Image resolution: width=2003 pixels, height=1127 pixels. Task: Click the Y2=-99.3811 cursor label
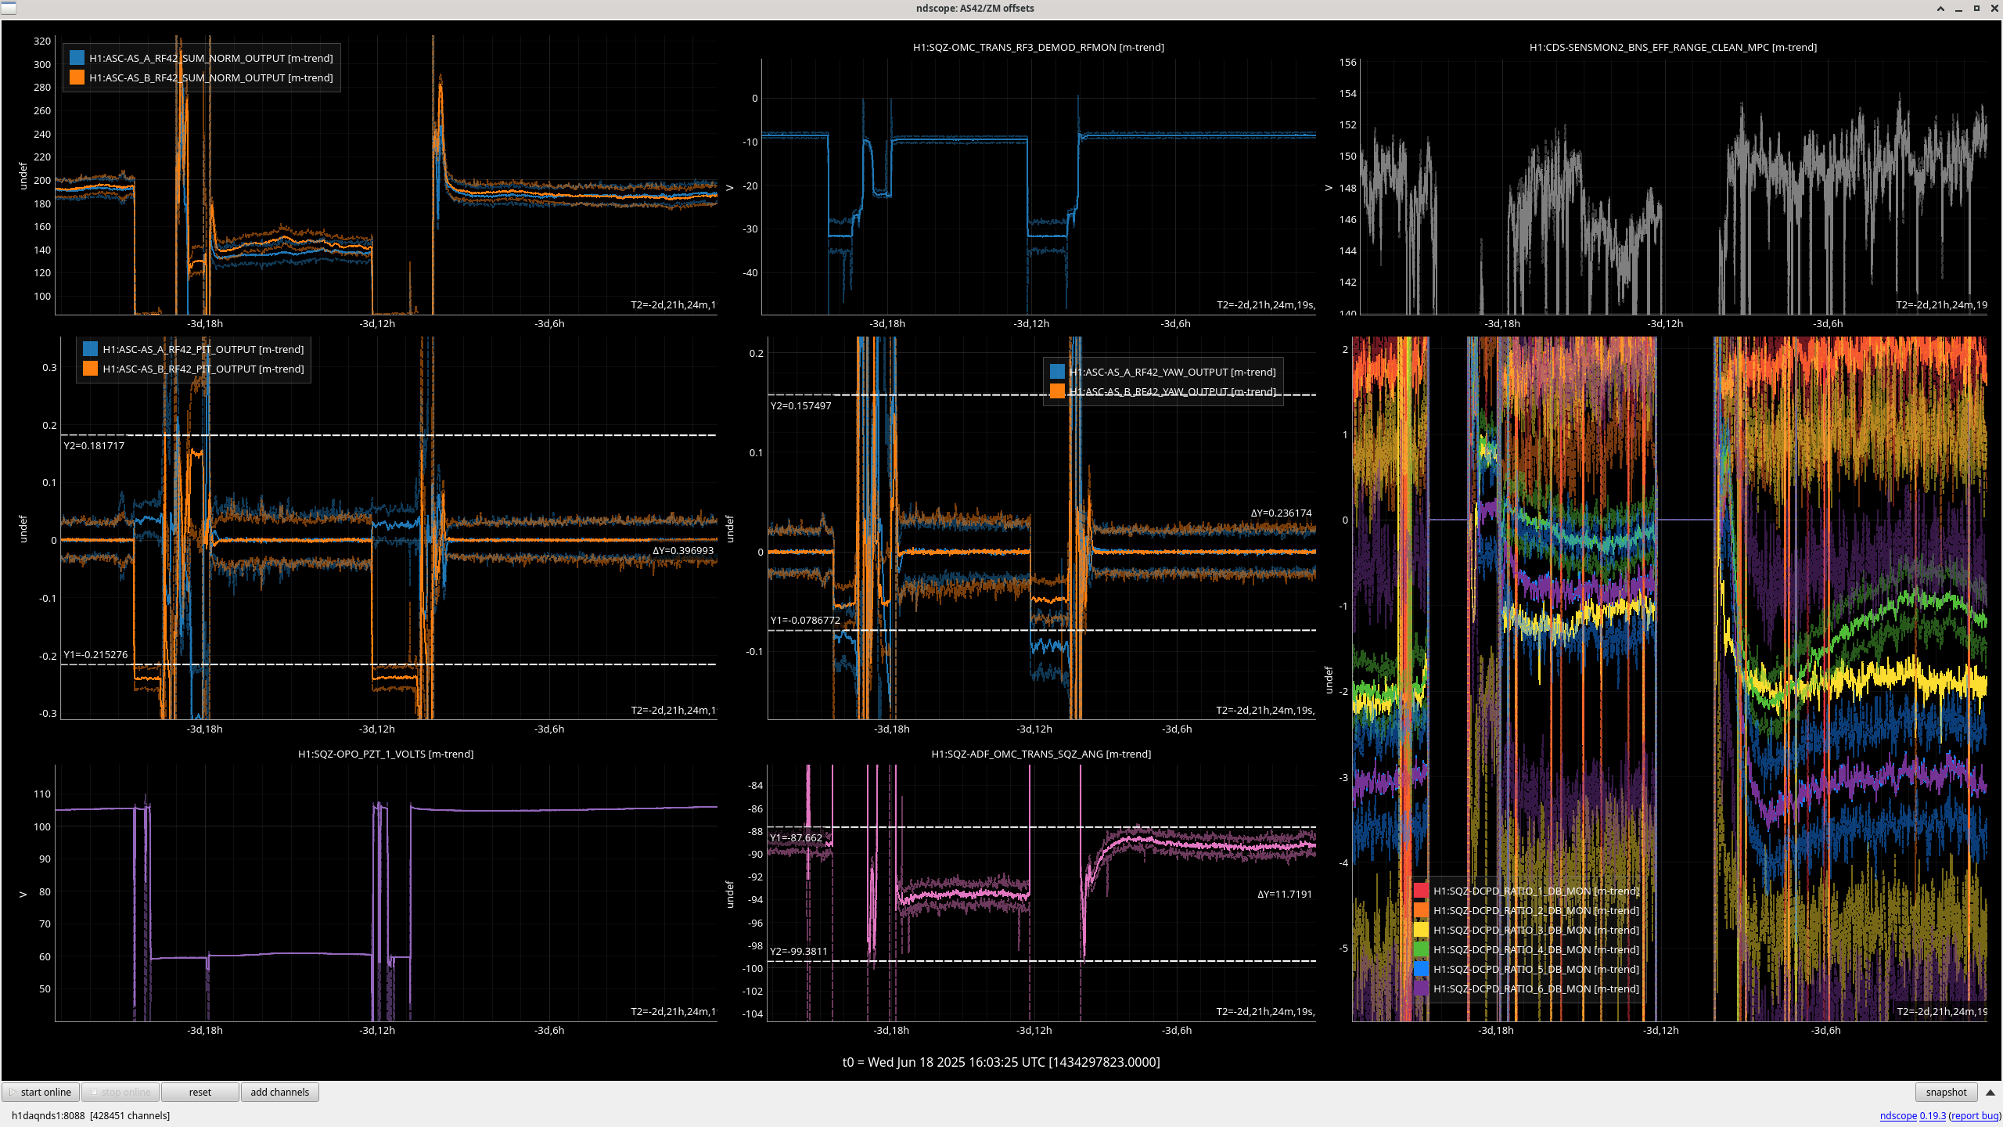pos(799,952)
